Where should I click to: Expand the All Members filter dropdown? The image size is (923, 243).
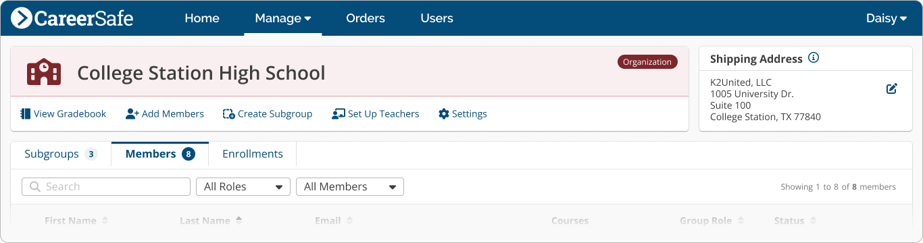tap(350, 187)
